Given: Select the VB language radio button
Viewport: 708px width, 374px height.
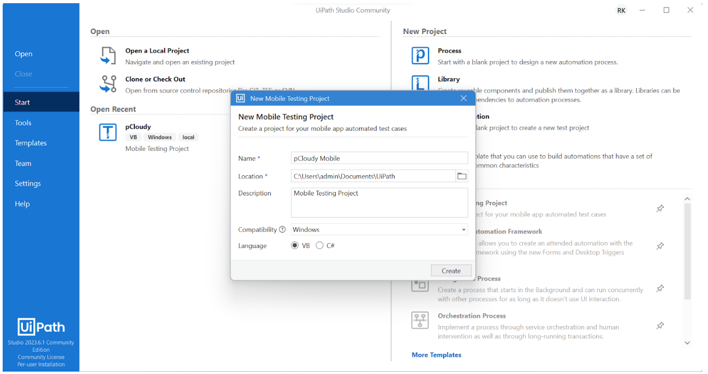Looking at the screenshot, I should [x=295, y=245].
